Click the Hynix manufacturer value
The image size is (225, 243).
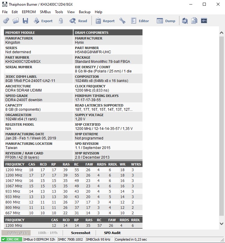[79, 42]
